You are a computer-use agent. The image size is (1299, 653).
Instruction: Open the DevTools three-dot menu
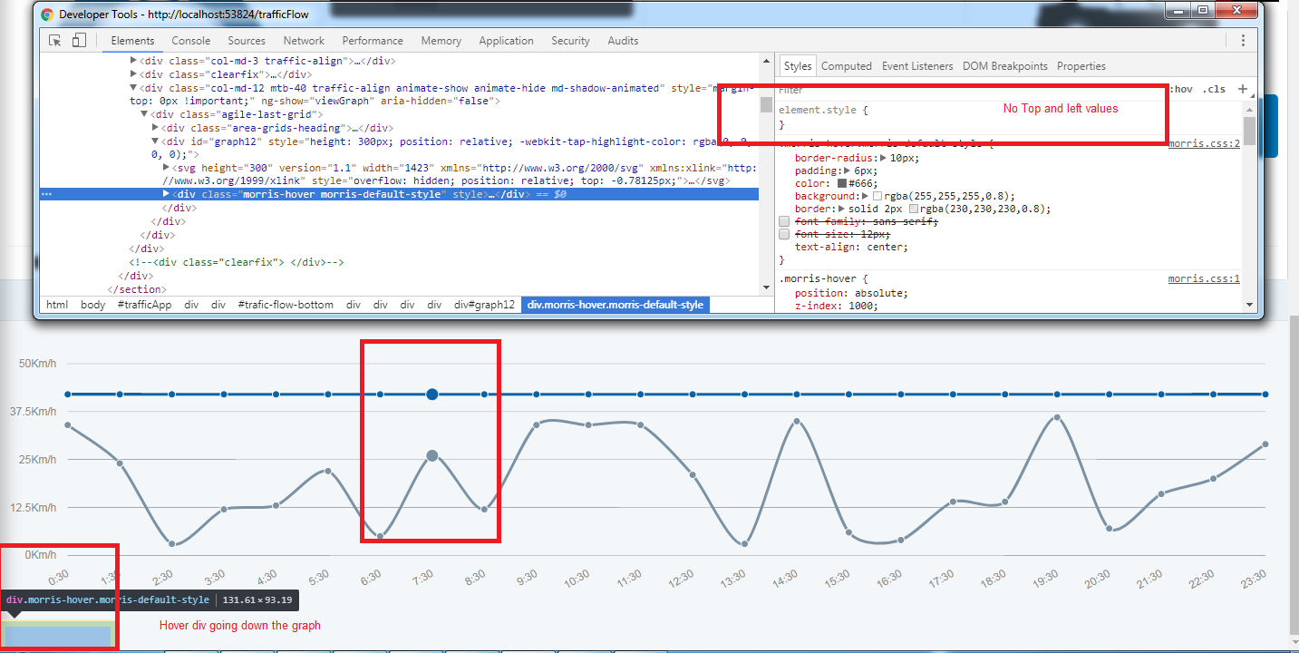click(1243, 41)
